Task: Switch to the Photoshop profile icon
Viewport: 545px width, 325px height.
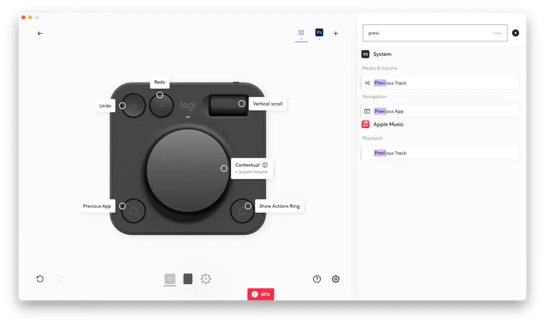Action: (319, 32)
